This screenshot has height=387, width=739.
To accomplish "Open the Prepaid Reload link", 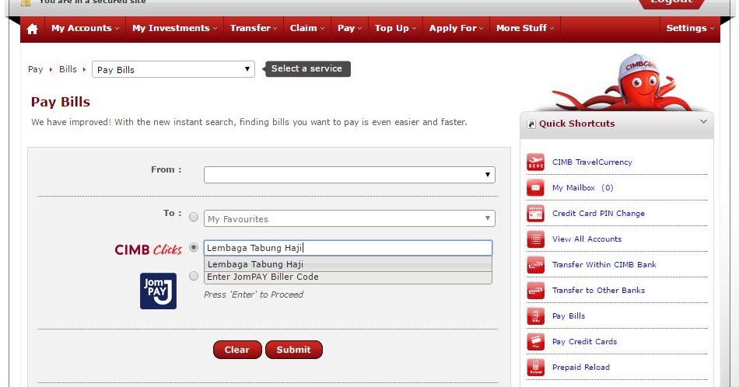I will coord(580,368).
